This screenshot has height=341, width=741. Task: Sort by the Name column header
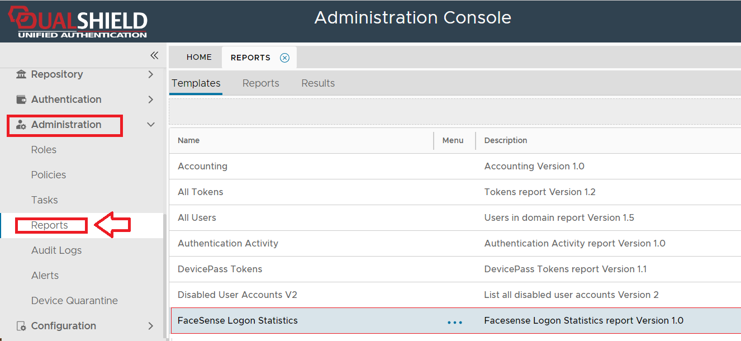(189, 140)
